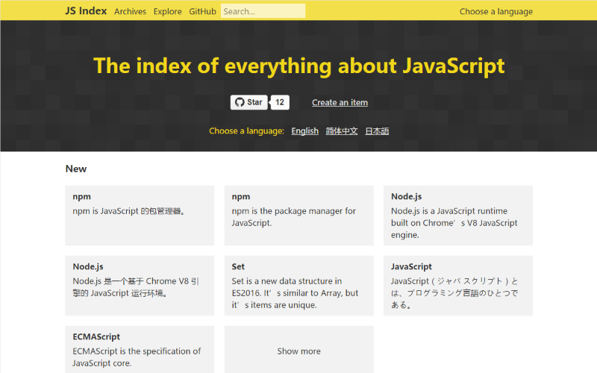Select the 日本語 language link
The image size is (597, 373).
click(x=377, y=131)
